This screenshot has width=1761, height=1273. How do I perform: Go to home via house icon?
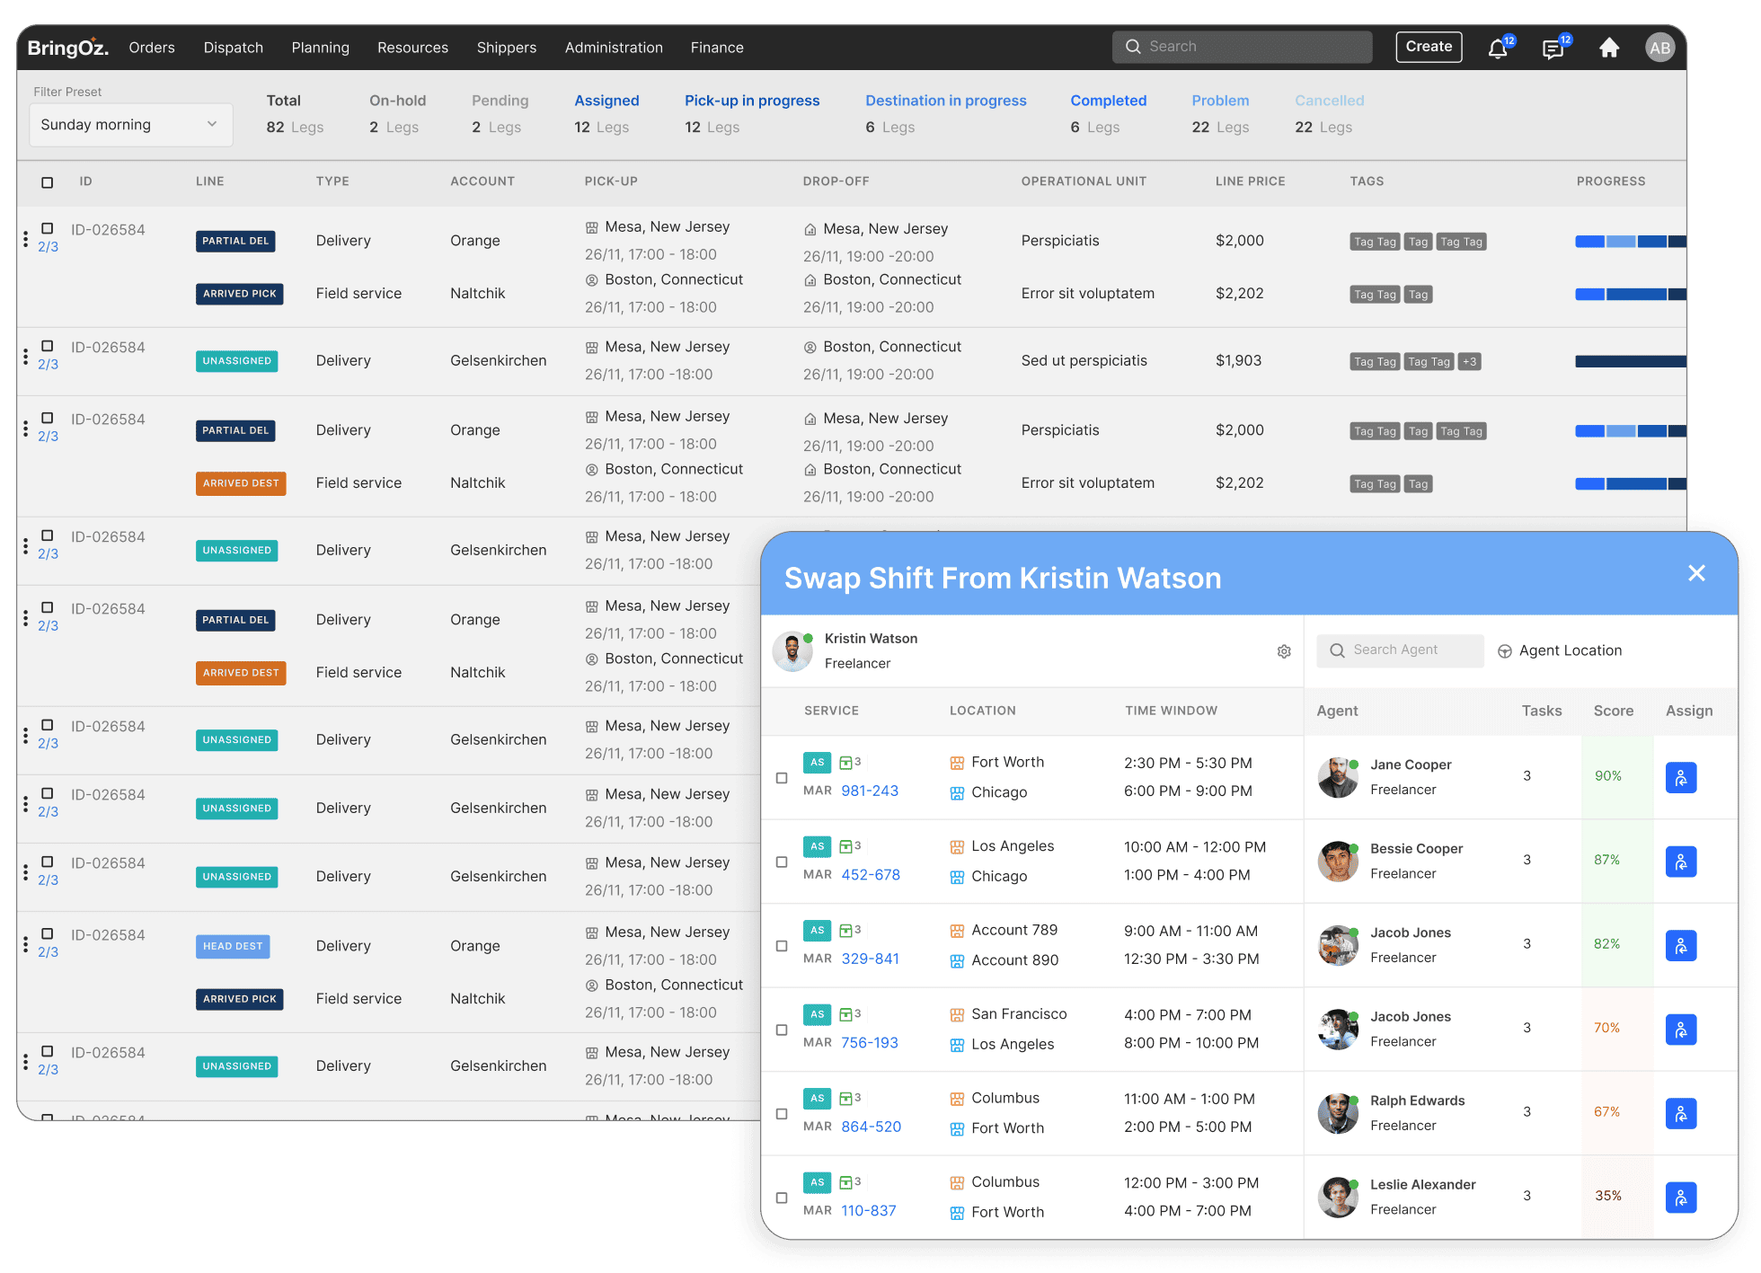[1609, 48]
